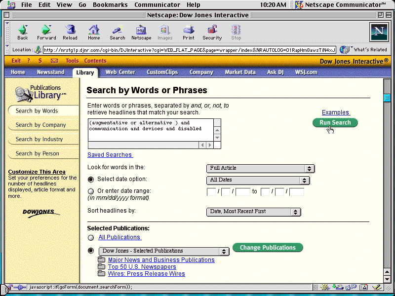Switch to the Newsstand tab
Viewport: 395px width, 296px height.
[50, 72]
